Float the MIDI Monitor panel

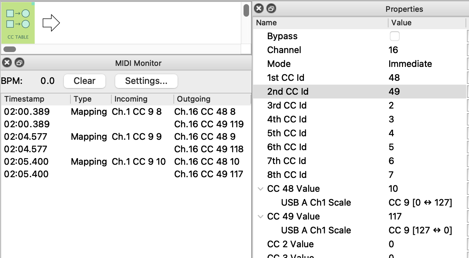(x=19, y=63)
